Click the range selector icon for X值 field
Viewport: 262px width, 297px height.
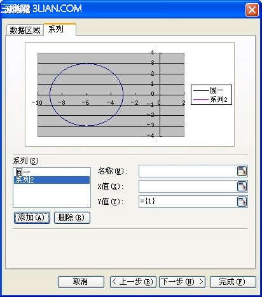242,186
